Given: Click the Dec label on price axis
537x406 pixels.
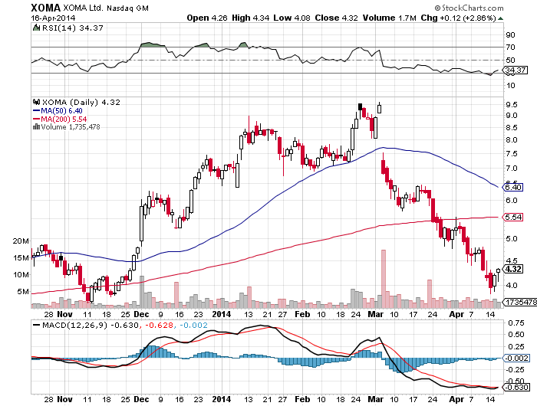Looking at the screenshot, I should click(141, 314).
